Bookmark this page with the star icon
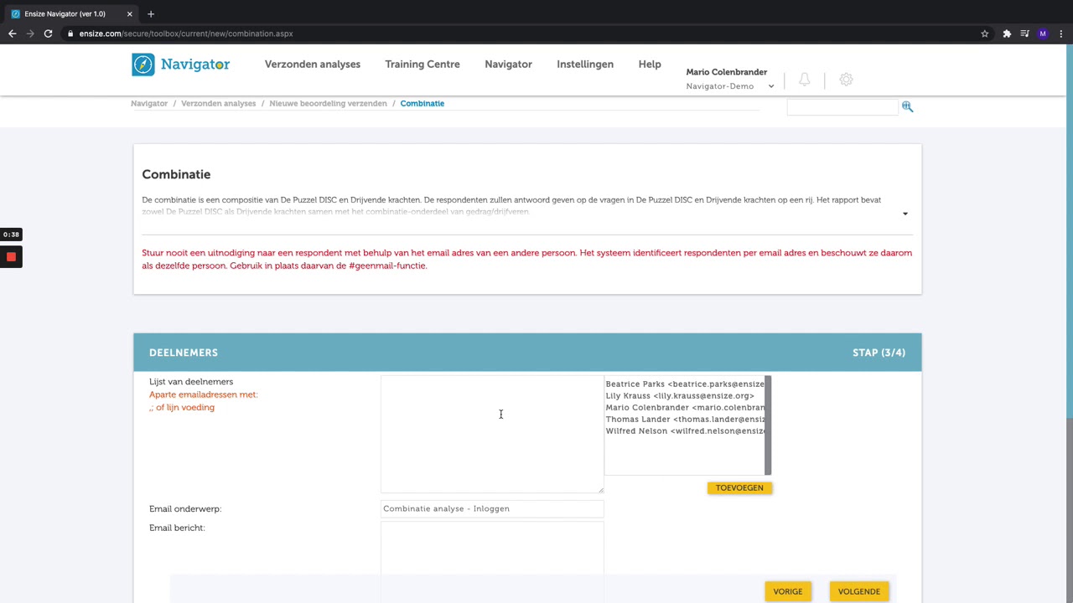Image resolution: width=1073 pixels, height=603 pixels. (x=985, y=33)
